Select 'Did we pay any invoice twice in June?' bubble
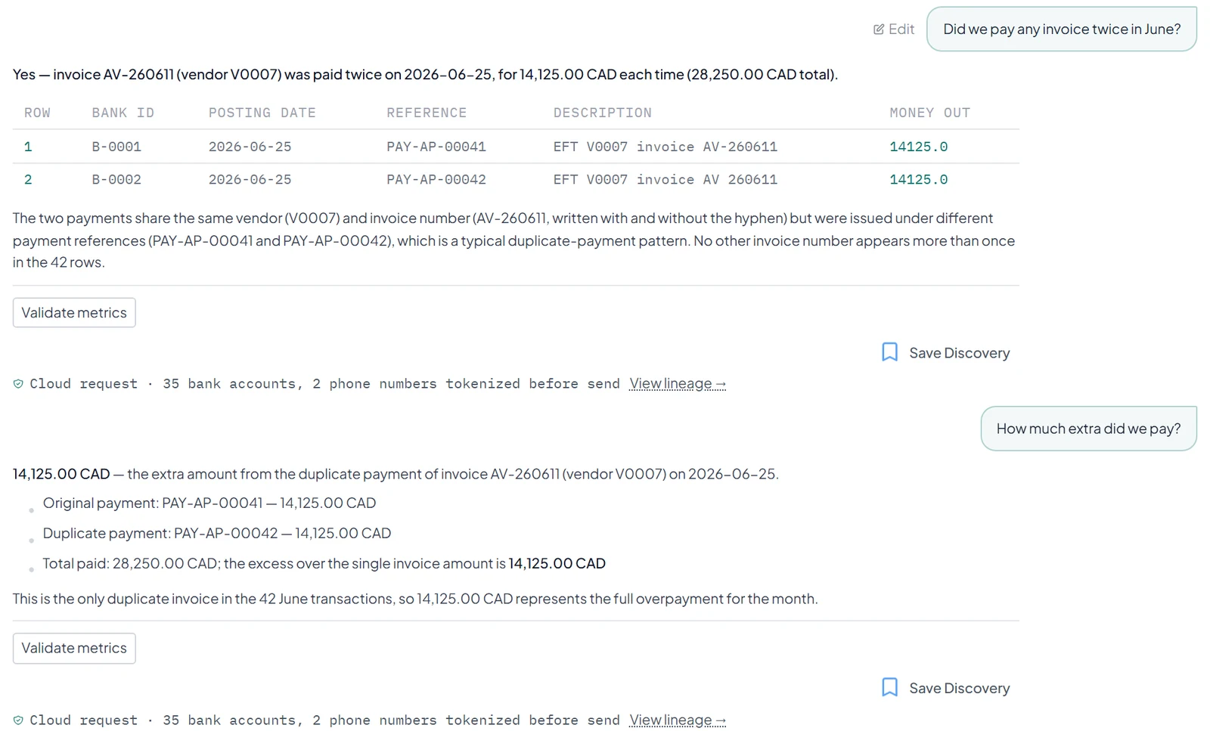 tap(1061, 29)
